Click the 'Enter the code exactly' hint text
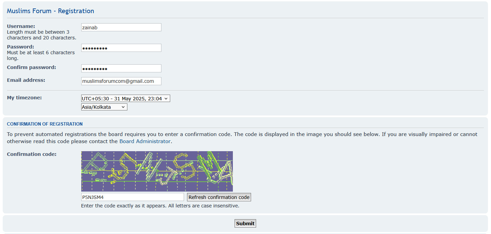The height and width of the screenshot is (234, 491). coord(160,206)
